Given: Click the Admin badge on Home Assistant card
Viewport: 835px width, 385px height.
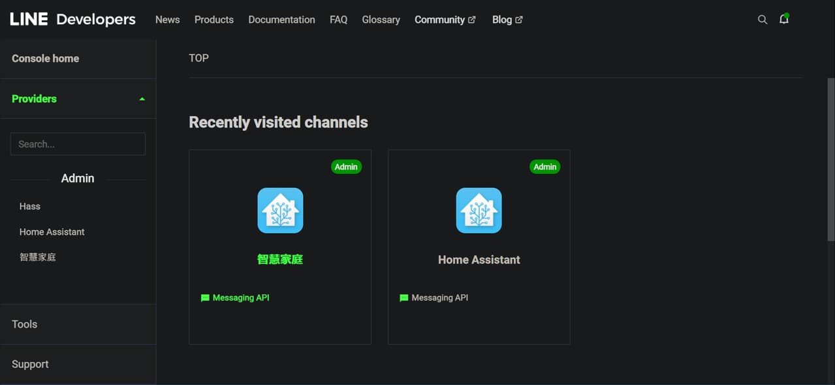Looking at the screenshot, I should point(544,167).
